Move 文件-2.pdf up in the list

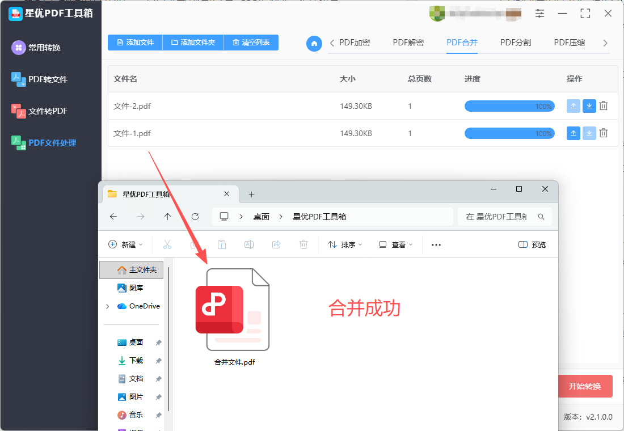coord(574,106)
